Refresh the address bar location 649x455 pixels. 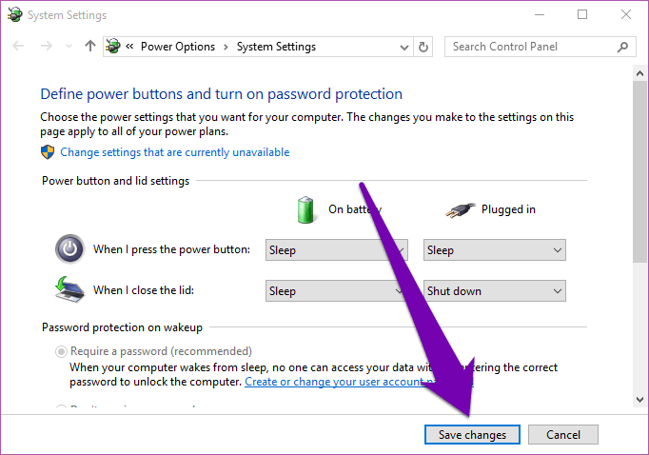point(423,47)
